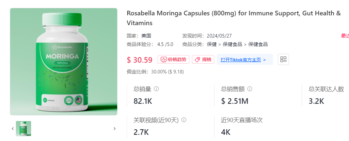The width and height of the screenshot is (349, 141).
Task: Click the red 最近 text at right edge
Action: tap(345, 36)
